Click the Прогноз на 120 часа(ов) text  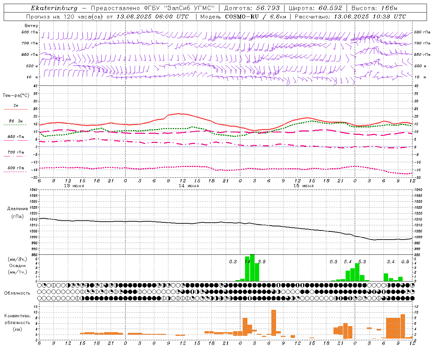(x=65, y=17)
